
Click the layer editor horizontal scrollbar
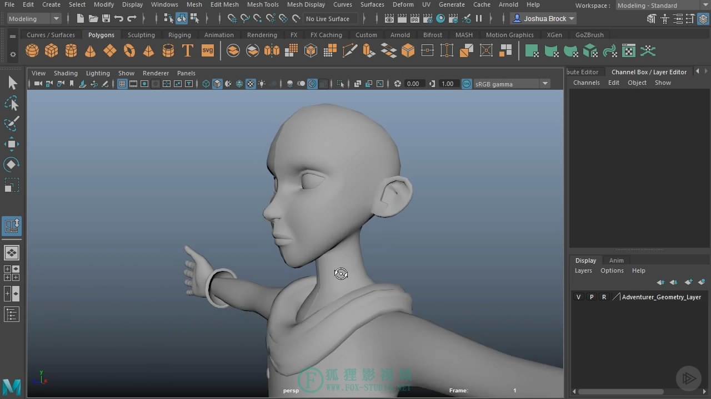(x=621, y=392)
